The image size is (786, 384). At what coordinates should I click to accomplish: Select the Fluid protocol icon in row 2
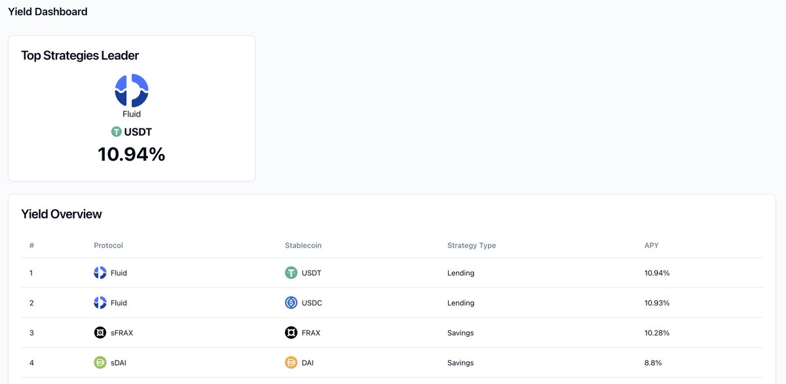(100, 302)
